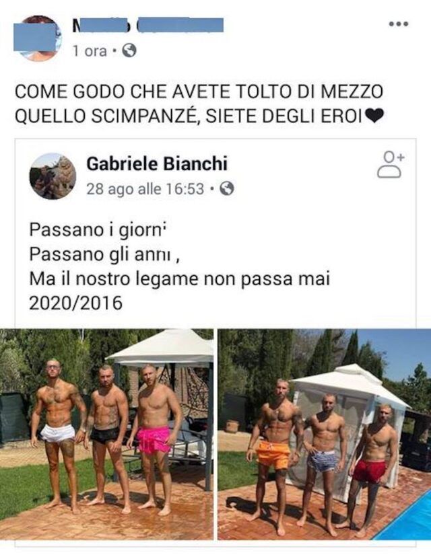Open the blurred poster name at top

tap(147, 25)
